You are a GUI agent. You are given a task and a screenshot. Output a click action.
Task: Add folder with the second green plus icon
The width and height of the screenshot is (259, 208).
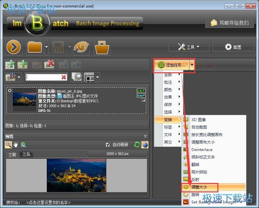(23, 64)
